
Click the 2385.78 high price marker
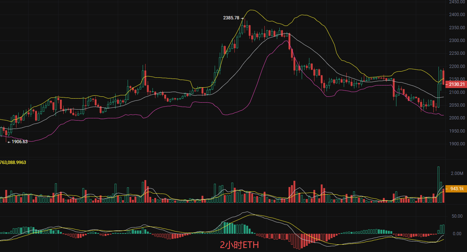[231, 18]
